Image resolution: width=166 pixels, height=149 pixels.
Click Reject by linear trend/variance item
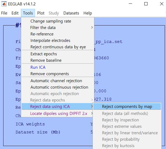[127, 133]
